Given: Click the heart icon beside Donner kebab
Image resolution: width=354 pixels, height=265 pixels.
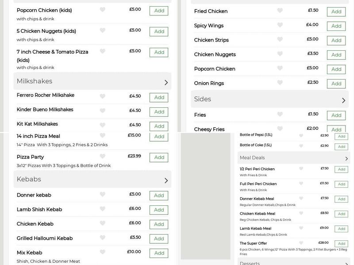Looking at the screenshot, I should [x=103, y=195].
